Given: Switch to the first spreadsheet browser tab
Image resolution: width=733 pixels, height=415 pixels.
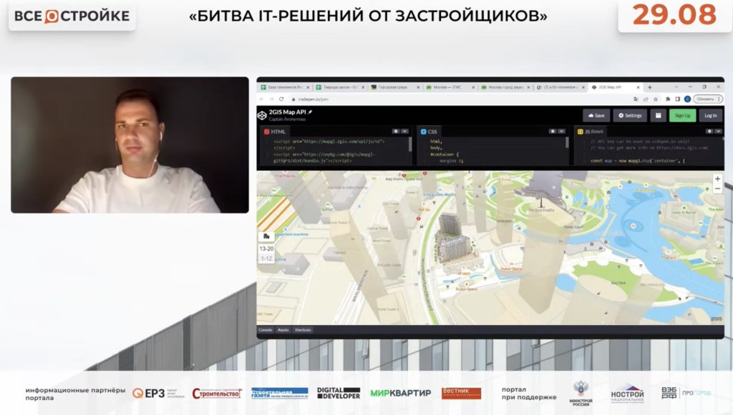Looking at the screenshot, I should click(285, 87).
